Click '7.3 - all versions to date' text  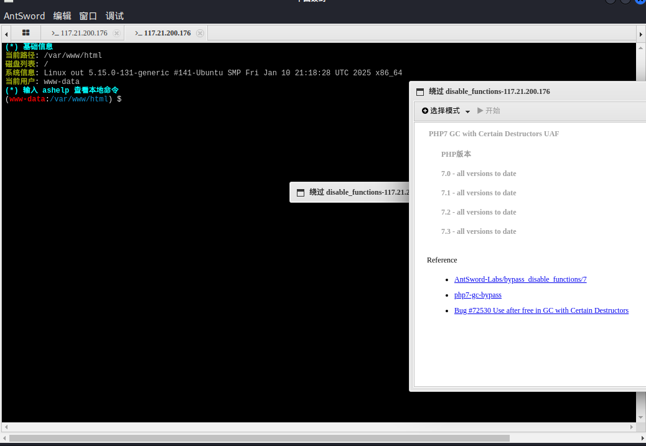point(479,231)
